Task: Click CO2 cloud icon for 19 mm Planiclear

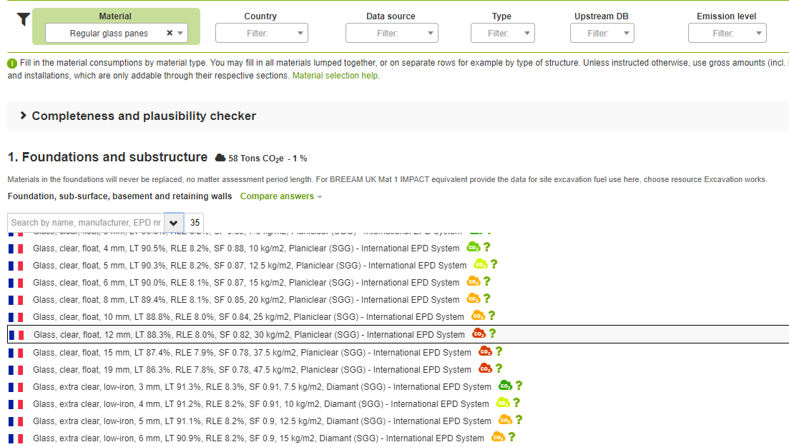Action: [485, 368]
